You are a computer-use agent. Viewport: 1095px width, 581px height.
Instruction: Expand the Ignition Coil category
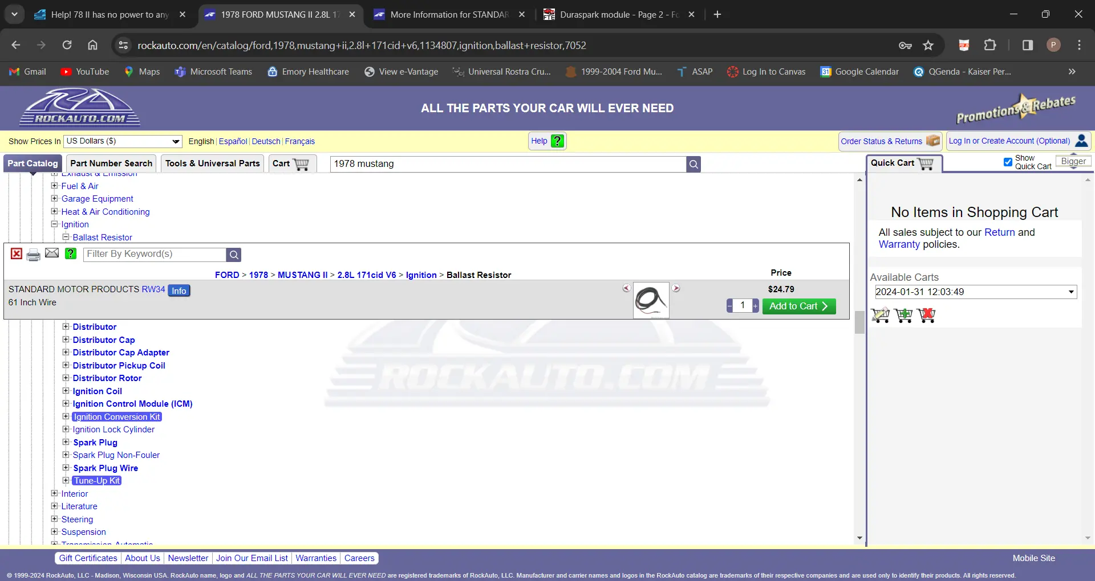(66, 391)
